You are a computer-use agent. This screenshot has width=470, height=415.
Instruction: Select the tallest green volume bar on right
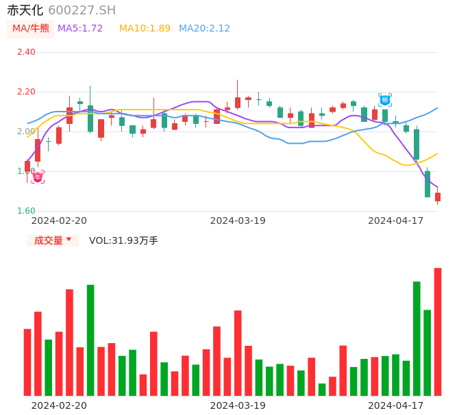[417, 338]
